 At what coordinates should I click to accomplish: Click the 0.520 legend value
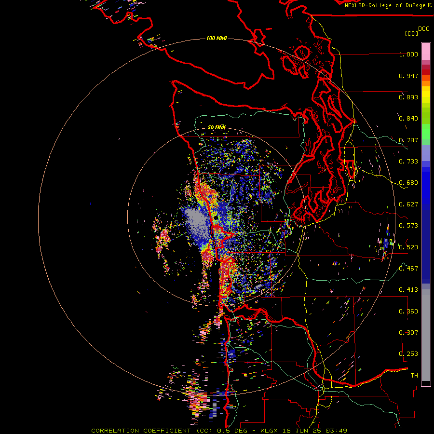point(408,247)
